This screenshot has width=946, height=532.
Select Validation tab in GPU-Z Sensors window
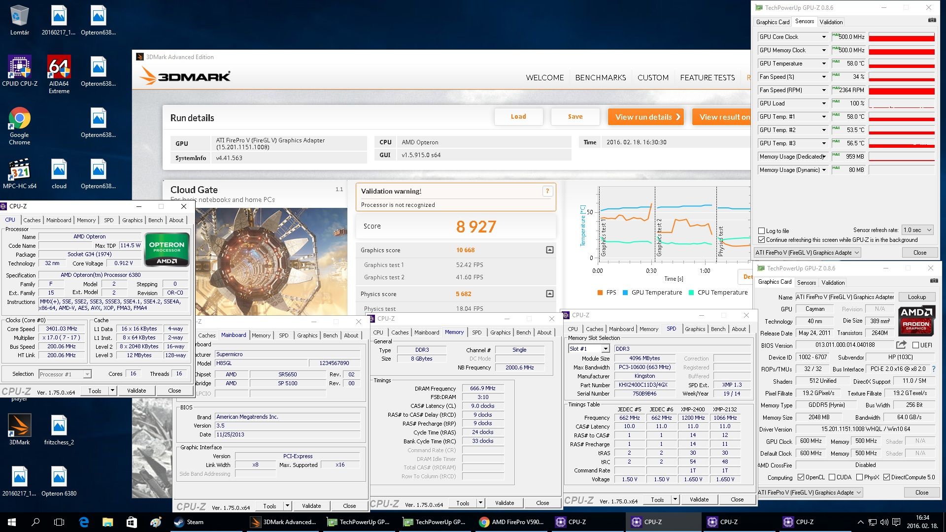pos(831,22)
